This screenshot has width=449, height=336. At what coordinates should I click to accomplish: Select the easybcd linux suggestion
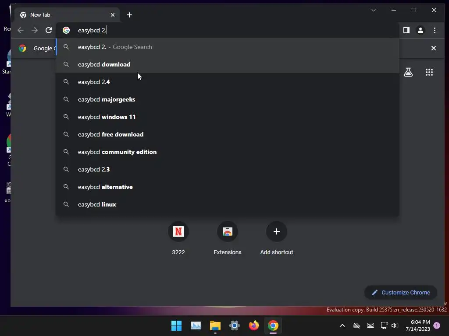tap(228, 204)
